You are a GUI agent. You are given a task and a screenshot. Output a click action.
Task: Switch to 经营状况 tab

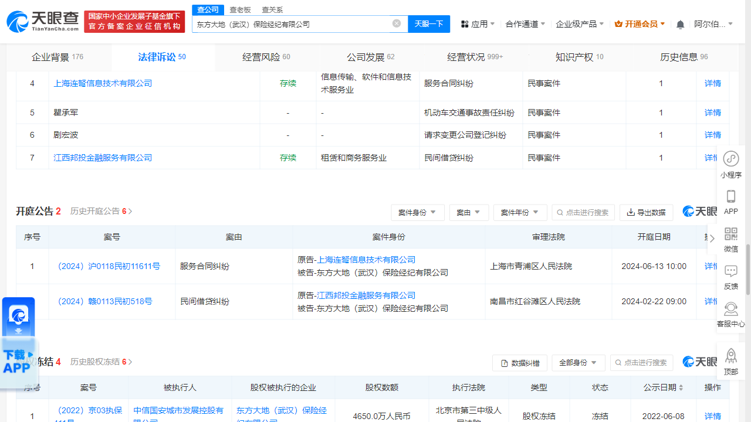tap(475, 57)
